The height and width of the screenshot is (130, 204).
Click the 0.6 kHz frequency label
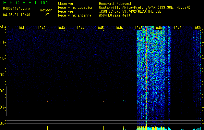3,123
